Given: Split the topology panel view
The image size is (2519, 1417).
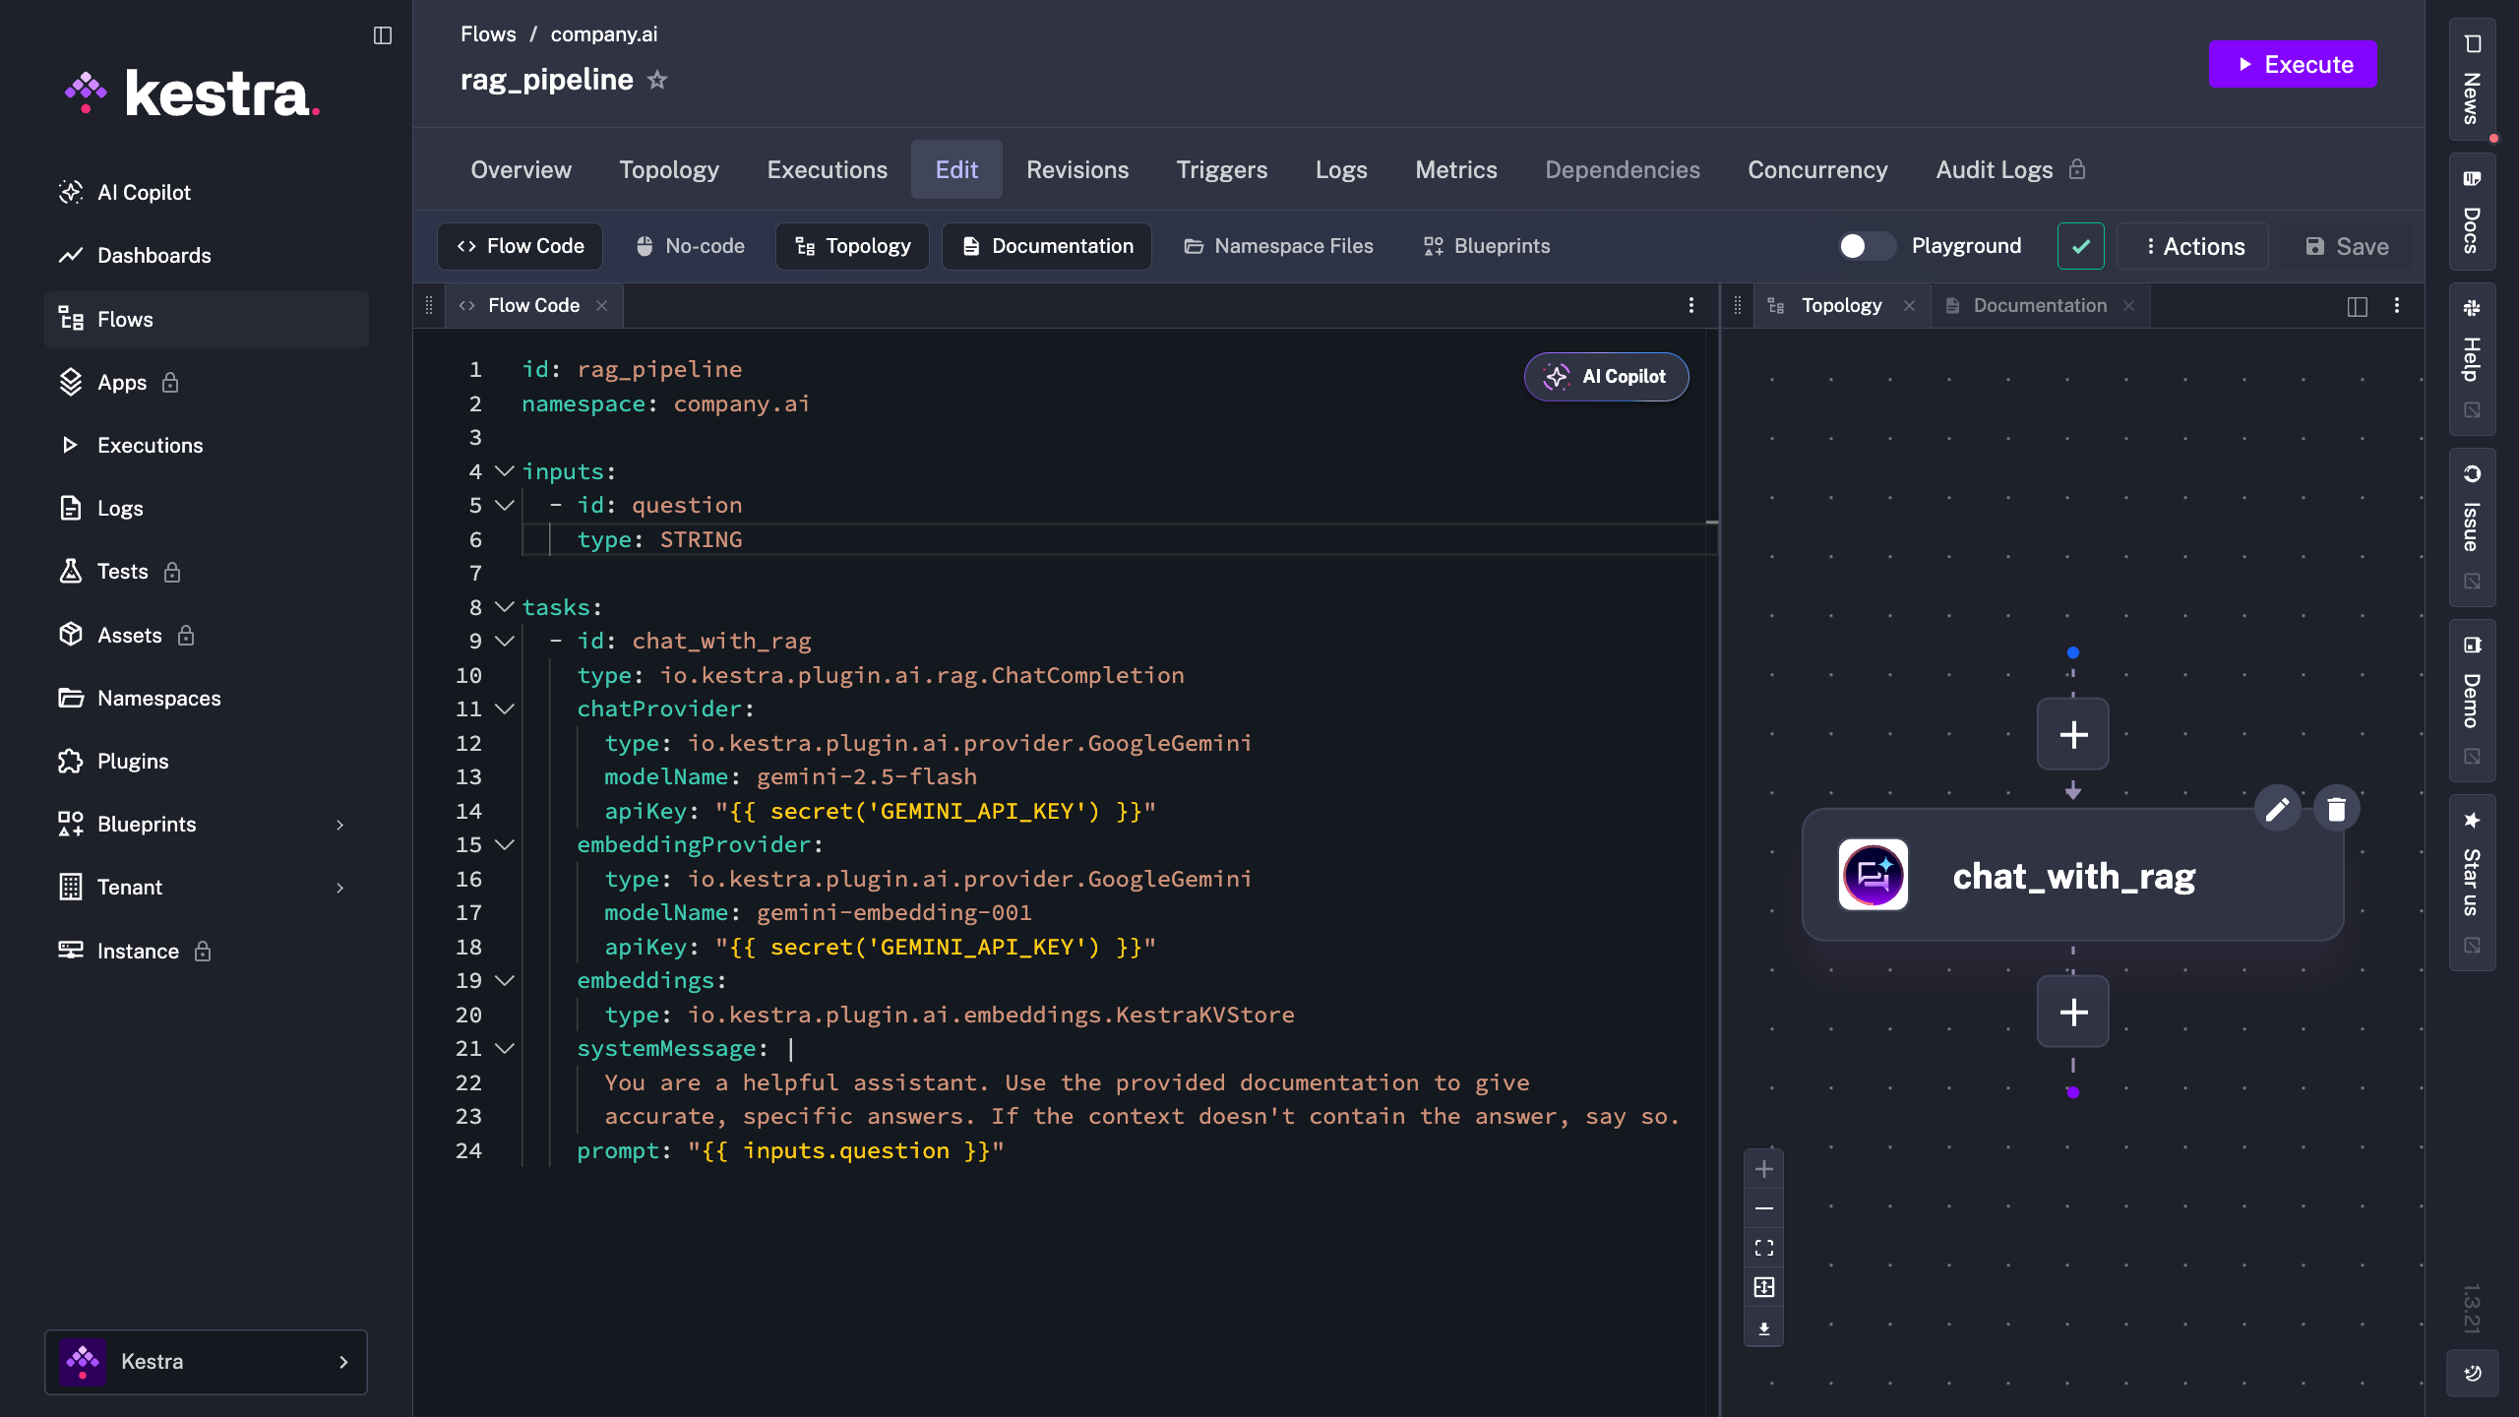Looking at the screenshot, I should point(2357,306).
